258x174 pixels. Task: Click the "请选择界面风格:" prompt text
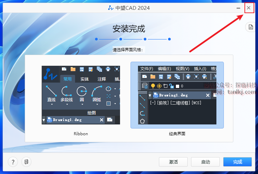128,50
